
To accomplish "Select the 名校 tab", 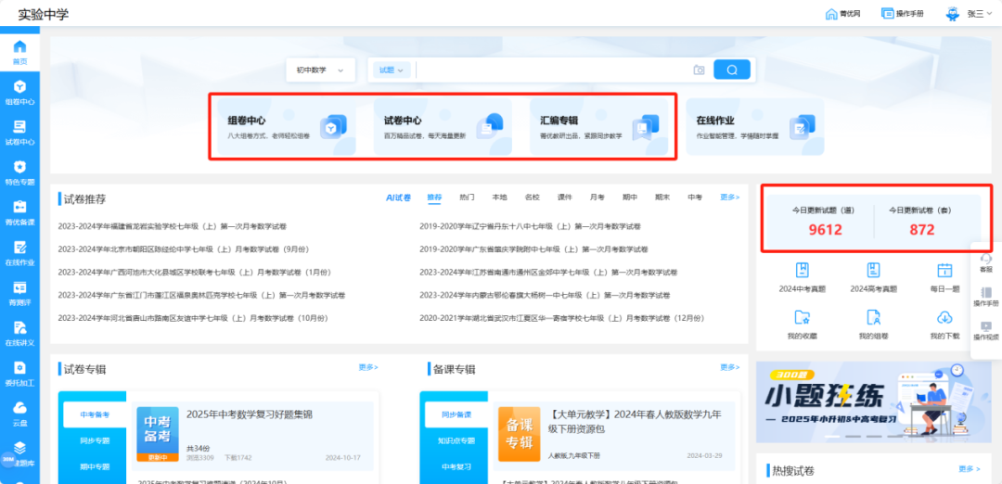I will 533,197.
